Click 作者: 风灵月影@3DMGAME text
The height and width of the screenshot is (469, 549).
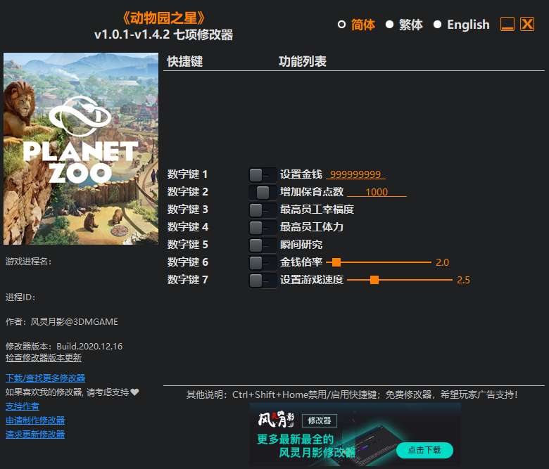(x=62, y=322)
